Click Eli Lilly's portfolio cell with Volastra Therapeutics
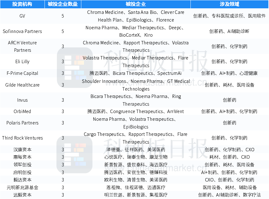269x199 pixels. click(136, 62)
